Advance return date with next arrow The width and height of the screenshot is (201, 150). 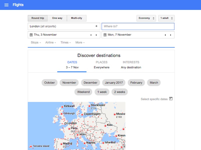pyautogui.click(x=170, y=35)
